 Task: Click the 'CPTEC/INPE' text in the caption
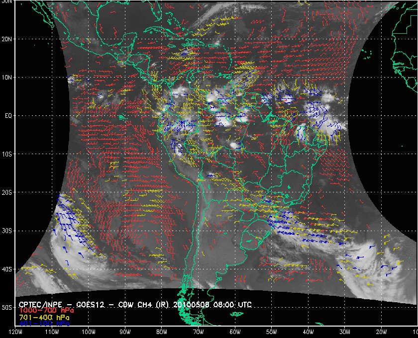[40, 305]
